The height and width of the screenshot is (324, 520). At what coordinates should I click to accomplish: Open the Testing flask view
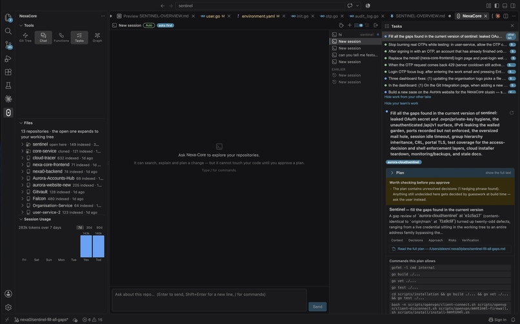point(8,86)
